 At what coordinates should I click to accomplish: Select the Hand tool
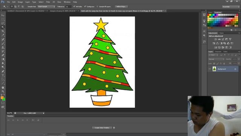click(3, 88)
